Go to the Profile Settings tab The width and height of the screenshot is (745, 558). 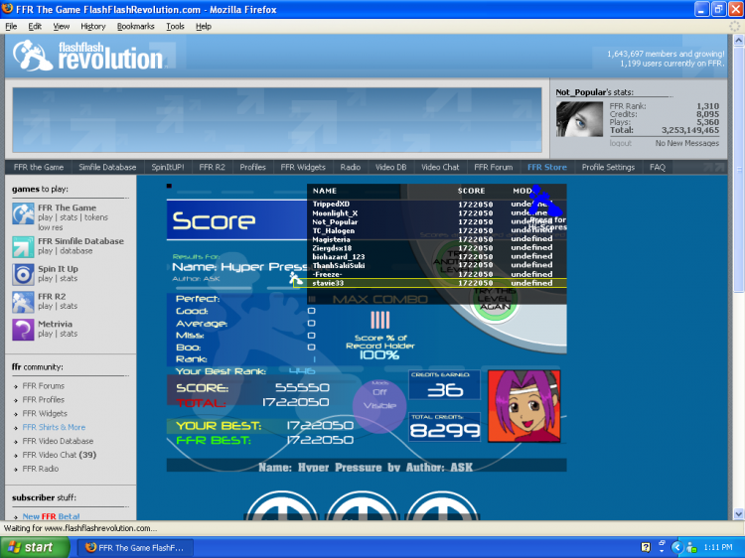(608, 168)
